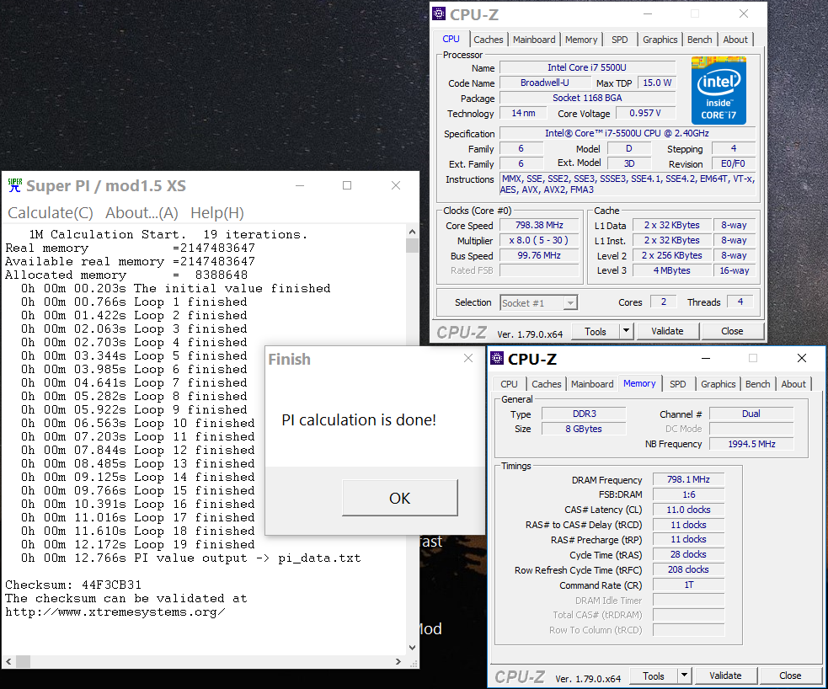The image size is (828, 689).
Task: Click the Core Voltage value 0.957 V
Action: point(645,113)
